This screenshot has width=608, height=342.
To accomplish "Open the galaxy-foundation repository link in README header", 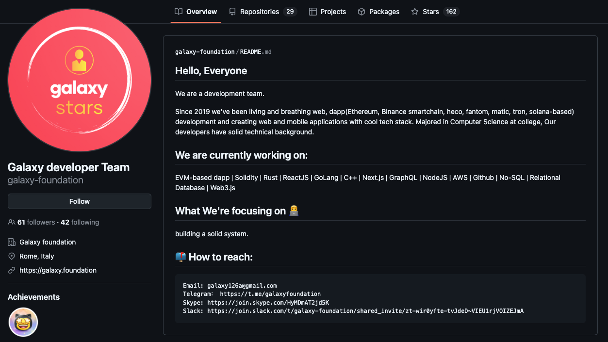I will 205,51.
